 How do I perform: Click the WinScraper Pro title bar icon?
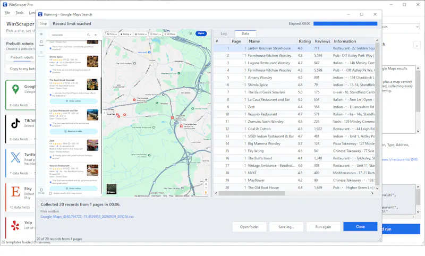tap(5, 5)
